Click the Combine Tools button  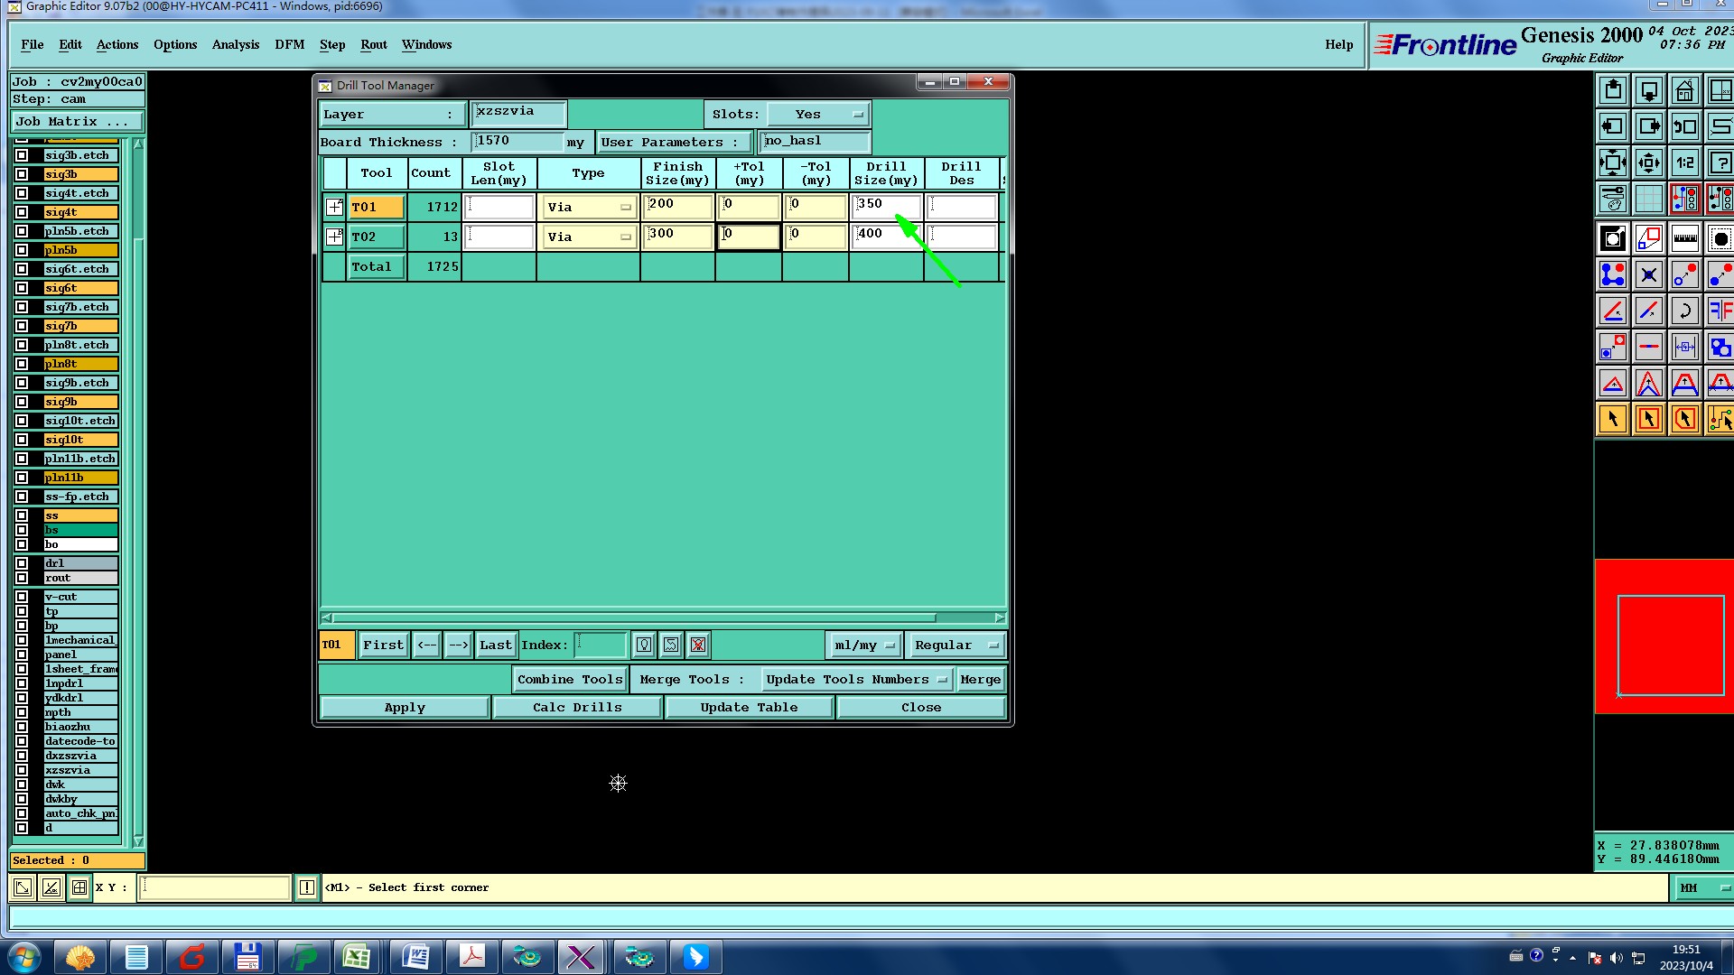pyautogui.click(x=570, y=679)
